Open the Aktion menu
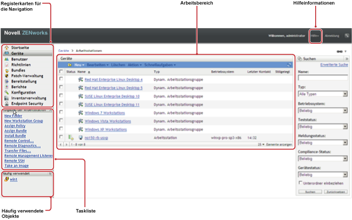Image resolution: width=352 pixels, height=220 pixels. click(134, 65)
